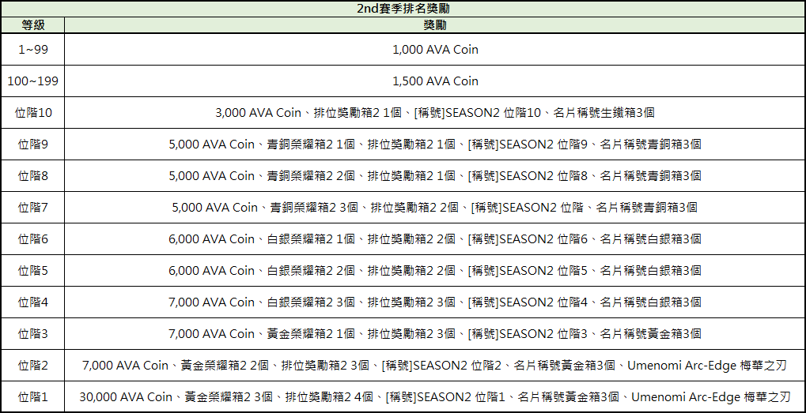
Task: Select the 位階8 row label
Action: pos(32,175)
